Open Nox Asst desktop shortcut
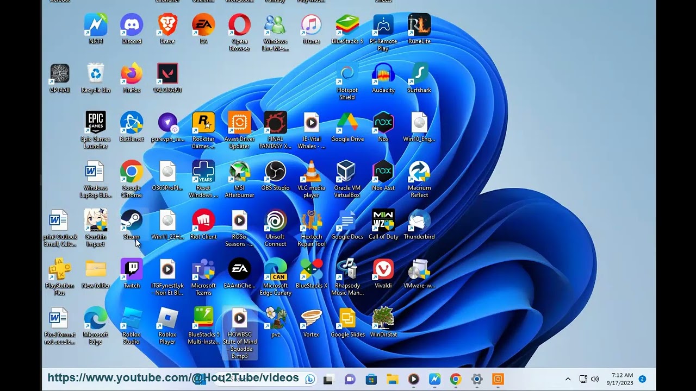The height and width of the screenshot is (391, 696). point(383,176)
